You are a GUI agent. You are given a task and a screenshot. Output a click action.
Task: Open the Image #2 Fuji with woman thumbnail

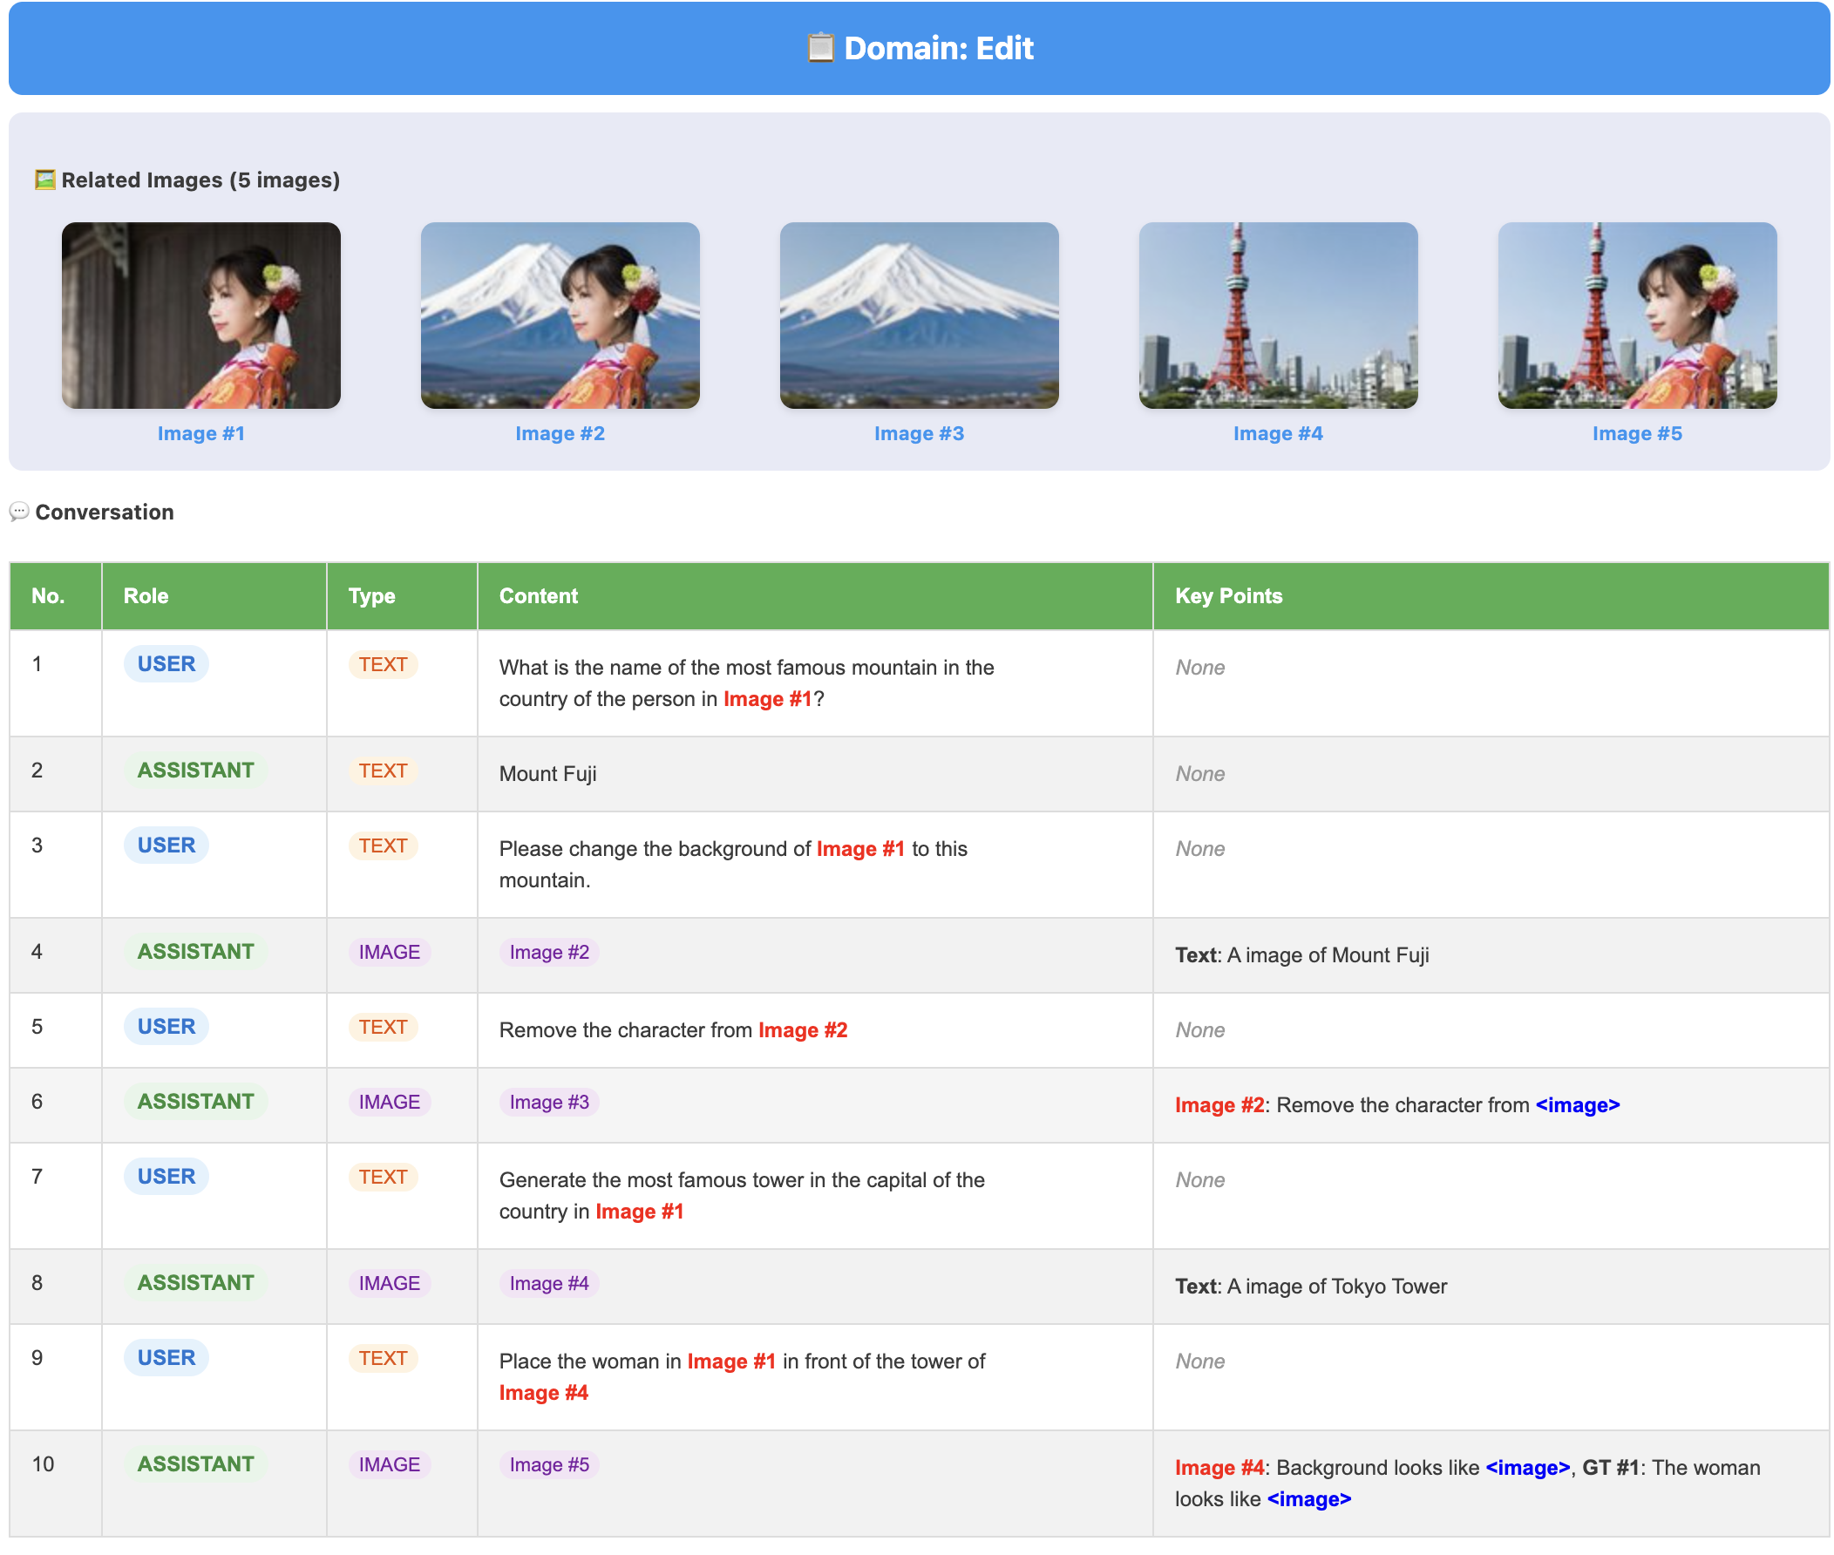click(x=560, y=315)
